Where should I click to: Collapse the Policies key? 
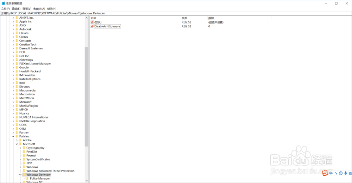coord(13,136)
